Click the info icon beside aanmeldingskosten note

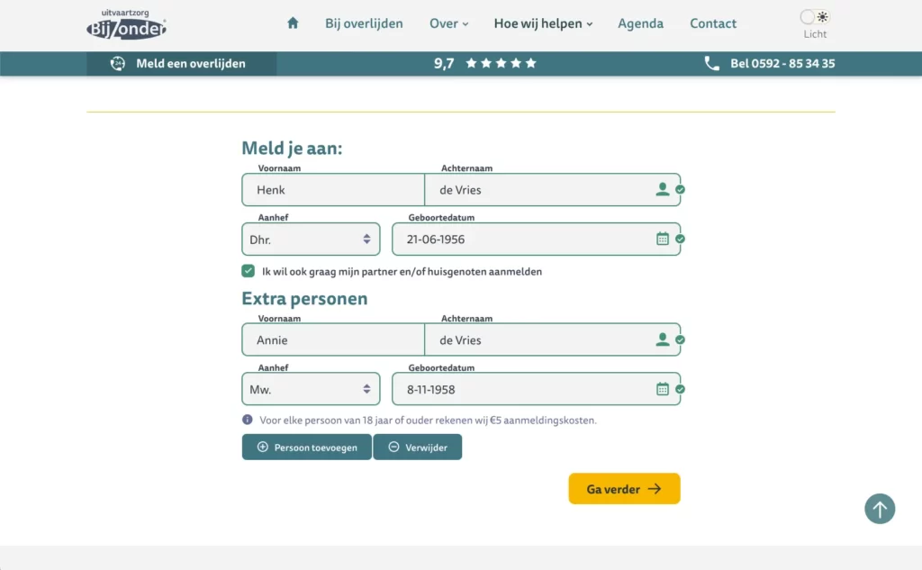tap(247, 420)
